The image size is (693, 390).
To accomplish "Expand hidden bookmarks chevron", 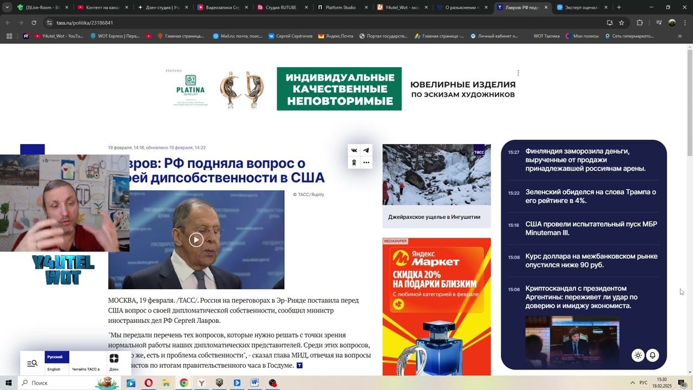I will pyautogui.click(x=680, y=36).
